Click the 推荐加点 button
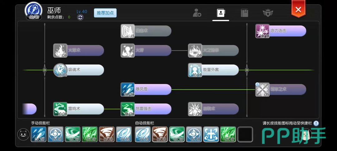Image resolution: width=337 pixels, height=151 pixels. pyautogui.click(x=105, y=13)
